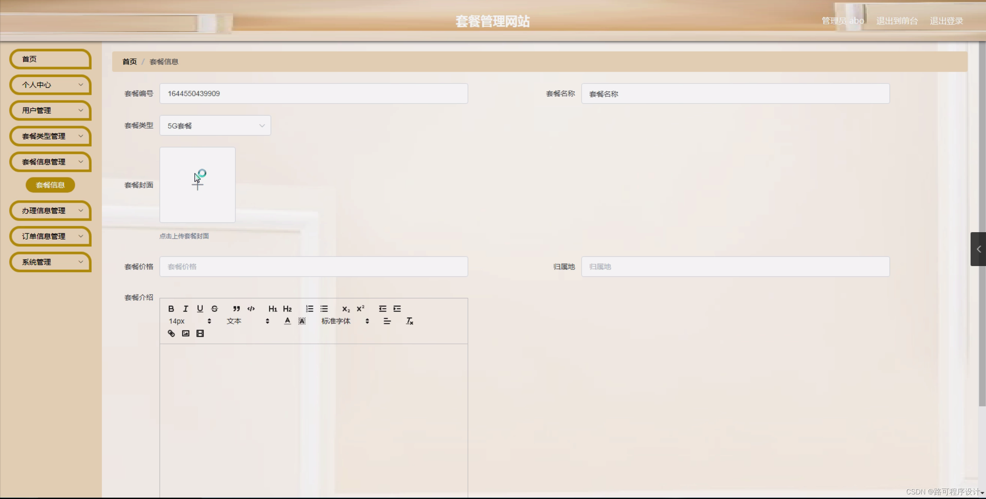The image size is (986, 499).
Task: Select the 套餐信息 submenu item
Action: [x=50, y=185]
